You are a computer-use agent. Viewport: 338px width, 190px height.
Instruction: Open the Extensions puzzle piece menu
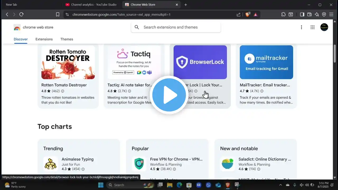coord(283,15)
